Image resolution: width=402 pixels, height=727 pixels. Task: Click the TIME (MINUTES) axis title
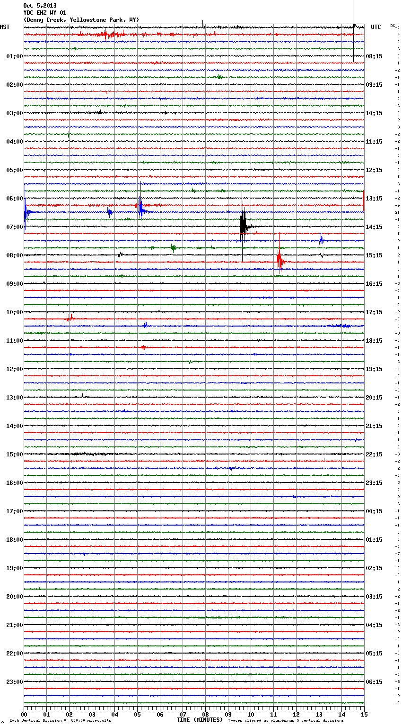tap(200, 720)
